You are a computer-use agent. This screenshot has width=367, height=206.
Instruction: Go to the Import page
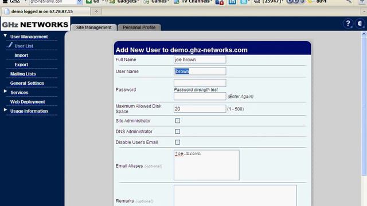[x=21, y=56]
